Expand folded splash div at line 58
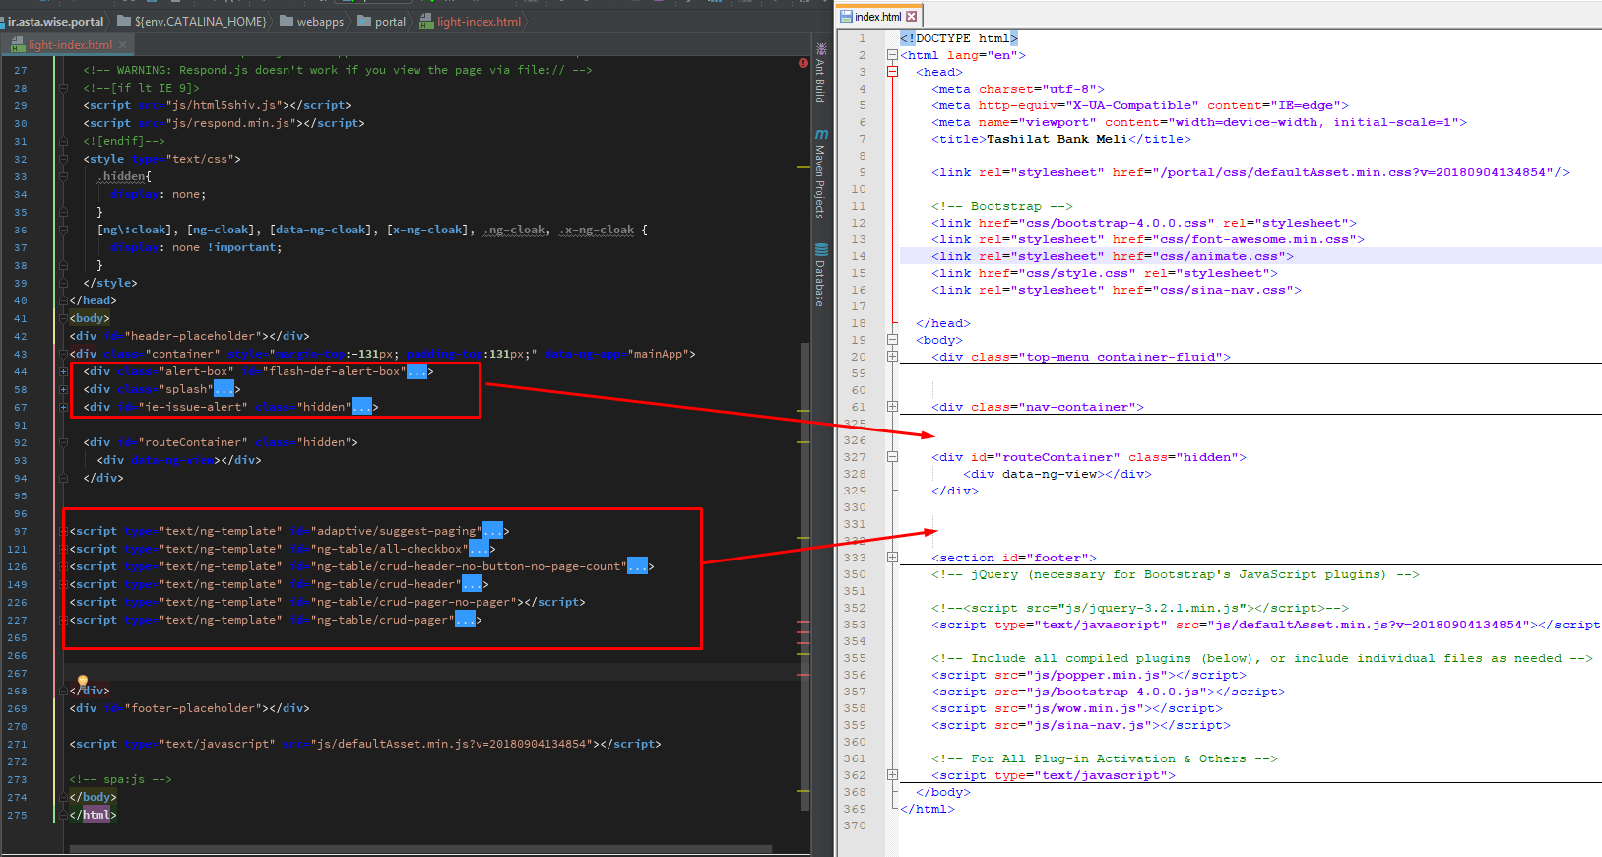The height and width of the screenshot is (857, 1602). (63, 389)
